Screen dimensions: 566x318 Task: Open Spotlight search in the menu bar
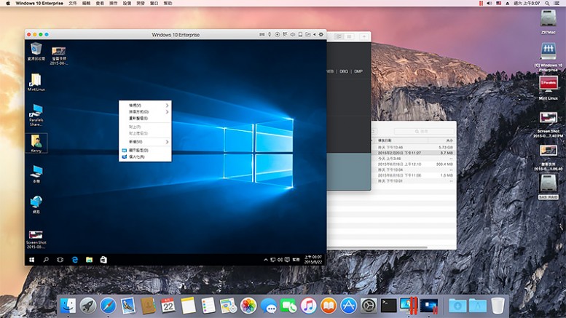pyautogui.click(x=547, y=3)
